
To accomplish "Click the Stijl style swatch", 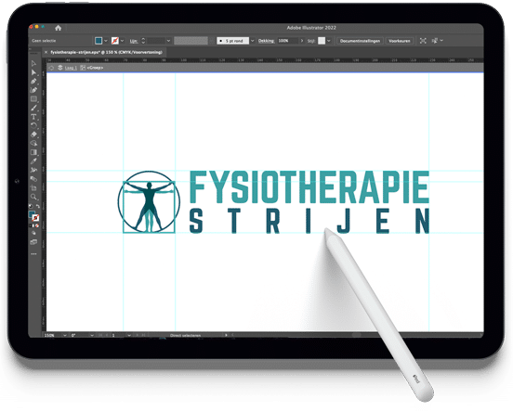I will (322, 41).
